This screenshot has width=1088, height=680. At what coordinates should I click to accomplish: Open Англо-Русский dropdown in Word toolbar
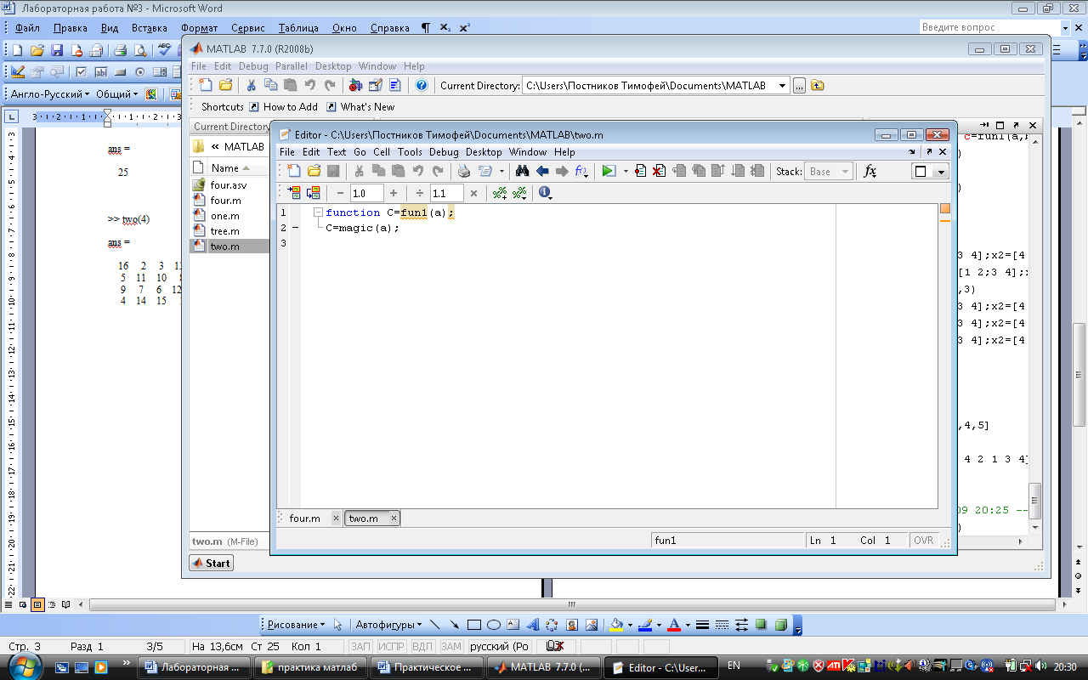pos(50,94)
